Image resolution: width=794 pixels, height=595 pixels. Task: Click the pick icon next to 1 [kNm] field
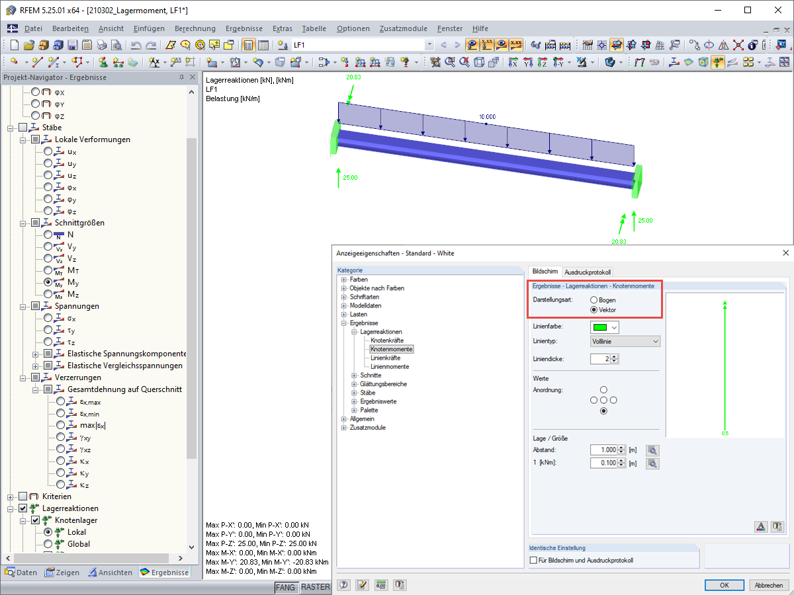coord(652,463)
